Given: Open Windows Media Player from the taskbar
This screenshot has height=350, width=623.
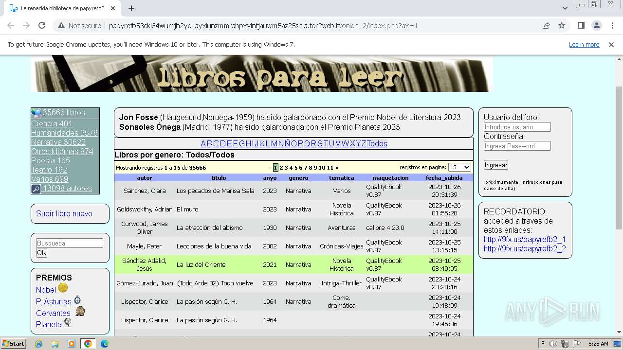Looking at the screenshot, I should (72, 344).
